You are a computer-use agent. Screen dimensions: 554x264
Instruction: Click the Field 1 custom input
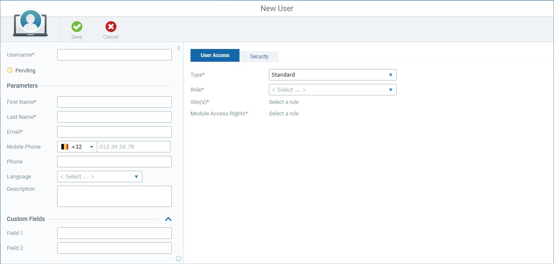point(114,233)
